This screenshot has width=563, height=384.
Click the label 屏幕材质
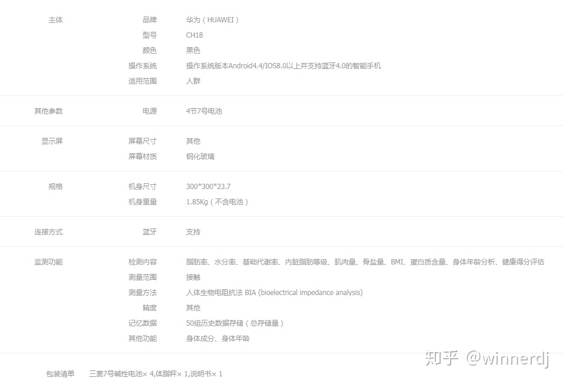pos(142,157)
